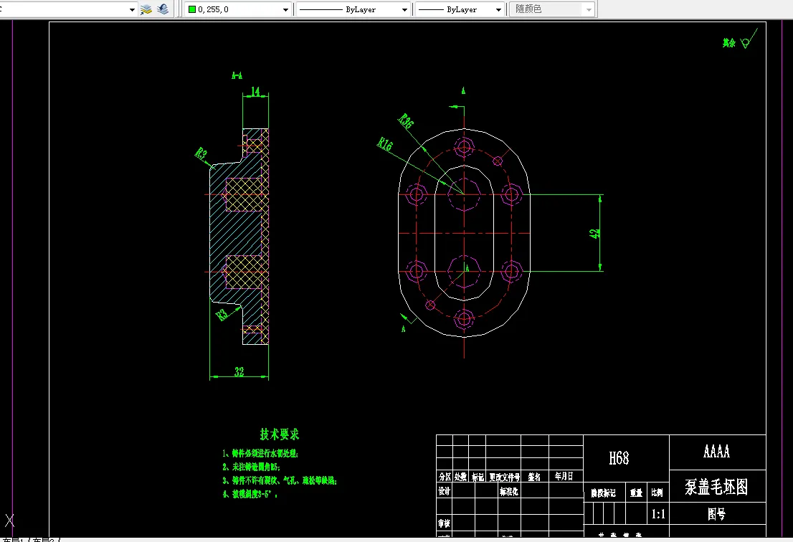The height and width of the screenshot is (542, 793).
Task: Select technical requirement line 4 text
Action: point(250,494)
